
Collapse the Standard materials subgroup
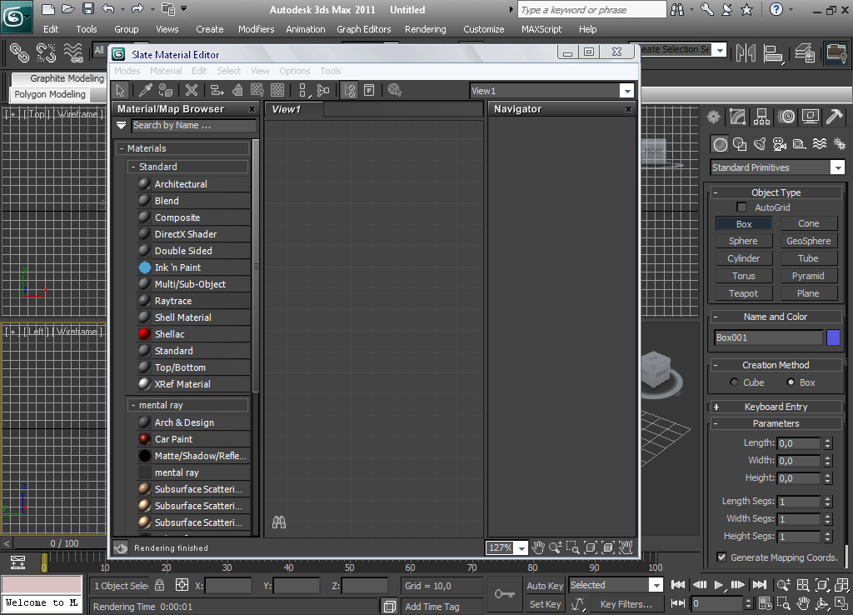pyautogui.click(x=133, y=167)
